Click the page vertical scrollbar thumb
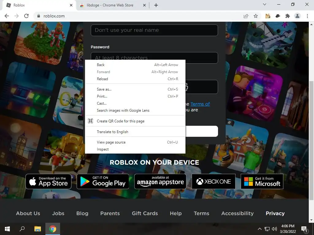The image size is (314, 235). [312, 140]
